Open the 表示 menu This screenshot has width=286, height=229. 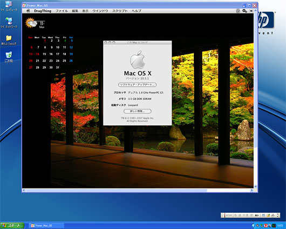tap(85, 11)
